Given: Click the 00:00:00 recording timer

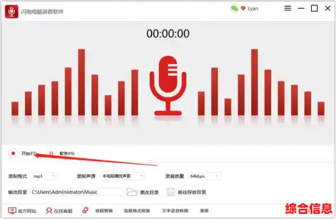Looking at the screenshot, I should (x=168, y=33).
